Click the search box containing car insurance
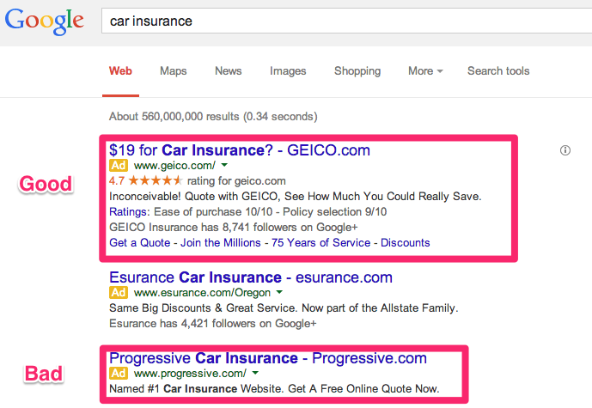This screenshot has height=408, width=592. [x=346, y=21]
